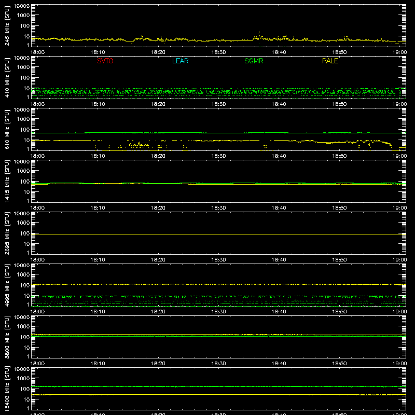Viewport: 415px width, 415px height.
Task: Click 18:00 label below the 245 MHz plot
Action: [x=37, y=52]
